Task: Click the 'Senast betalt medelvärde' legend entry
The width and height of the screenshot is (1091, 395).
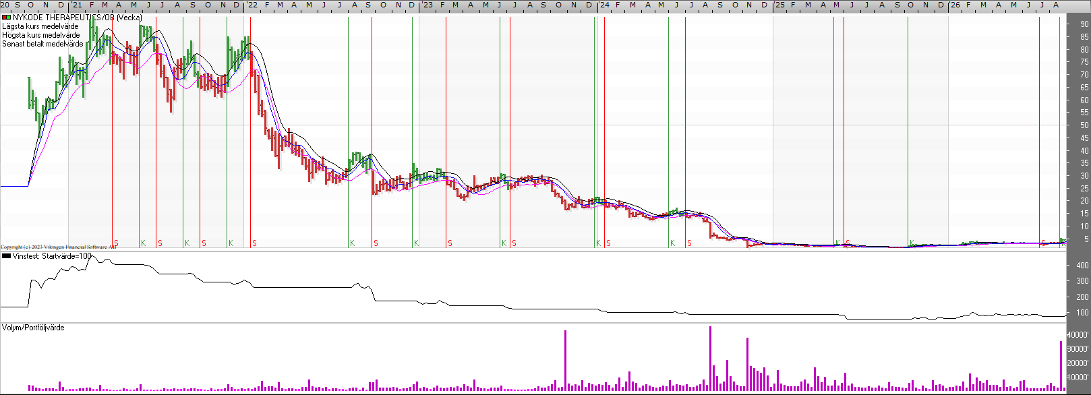Action: [42, 44]
